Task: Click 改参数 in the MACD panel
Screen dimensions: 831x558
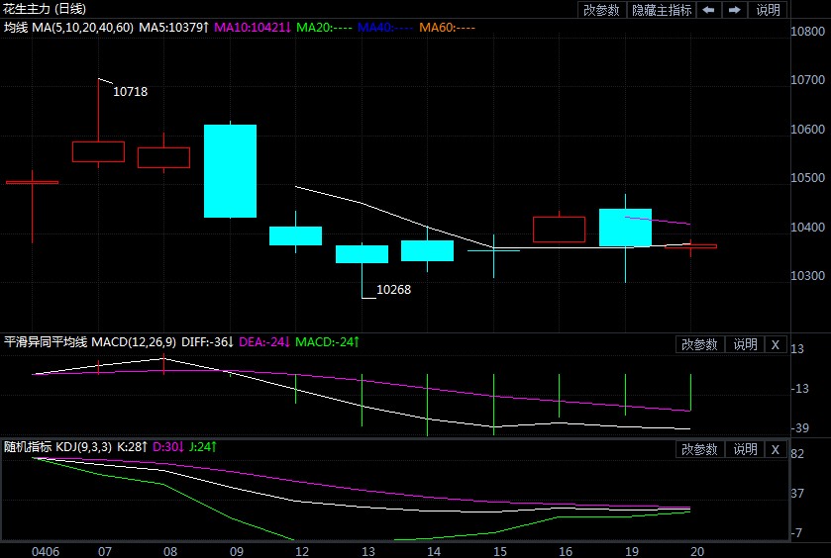Action: 699,344
